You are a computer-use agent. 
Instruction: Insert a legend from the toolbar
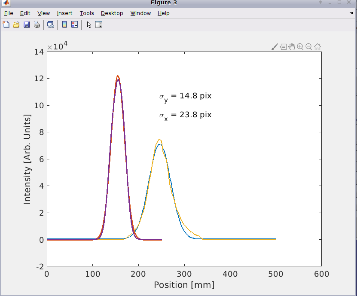click(x=74, y=24)
